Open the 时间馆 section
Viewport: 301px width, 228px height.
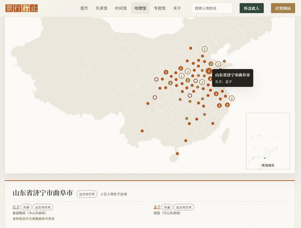[x=121, y=8]
